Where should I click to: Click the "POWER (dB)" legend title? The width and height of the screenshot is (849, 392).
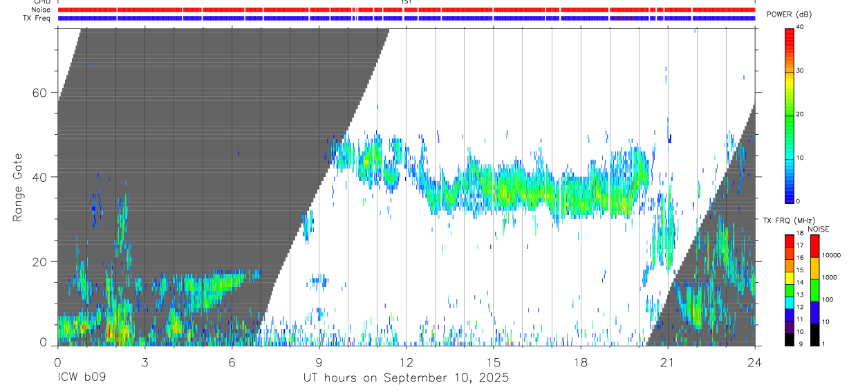click(789, 14)
